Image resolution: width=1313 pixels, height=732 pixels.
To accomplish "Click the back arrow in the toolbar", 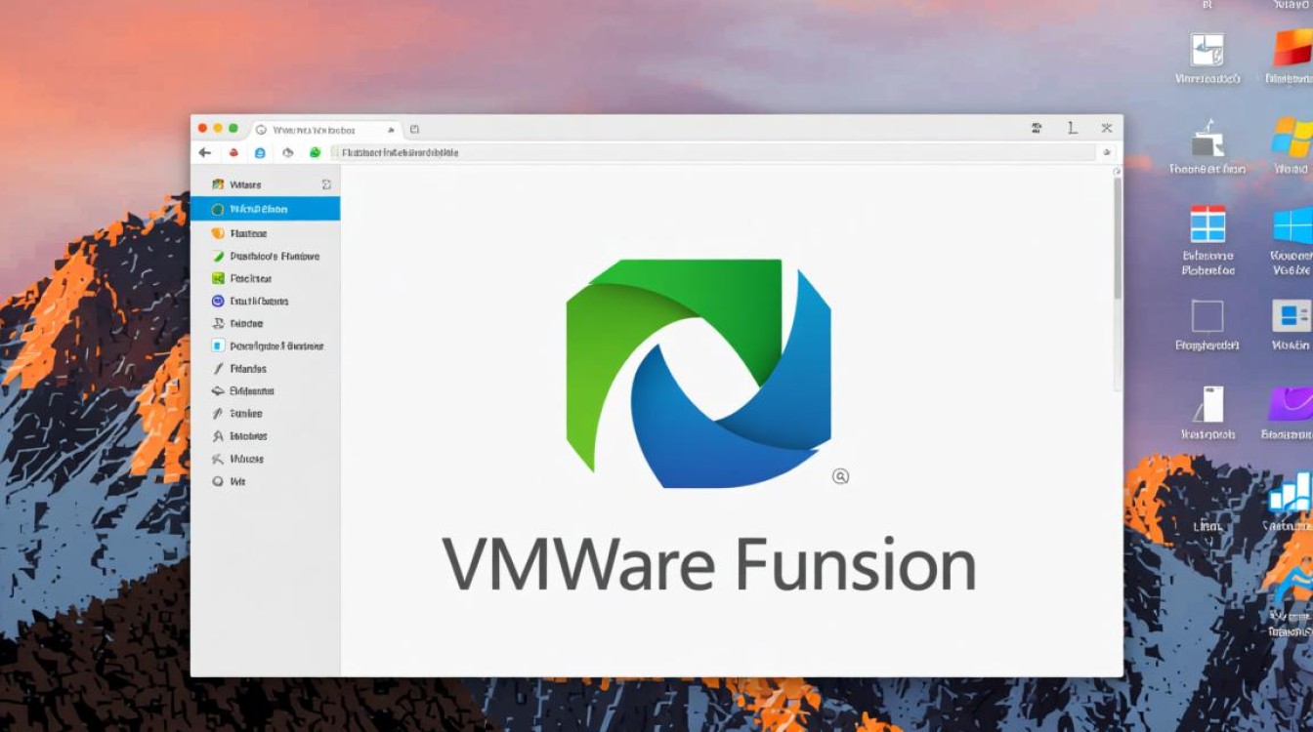I will pos(204,152).
